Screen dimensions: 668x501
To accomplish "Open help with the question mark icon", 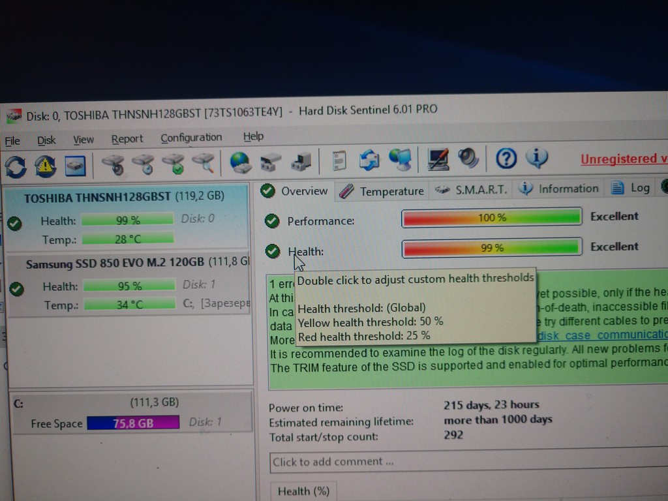I will click(506, 159).
